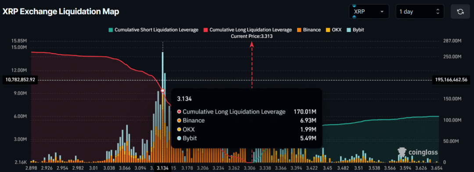
Task: Click the OKX 1.99M tooltip row
Action: (247, 129)
